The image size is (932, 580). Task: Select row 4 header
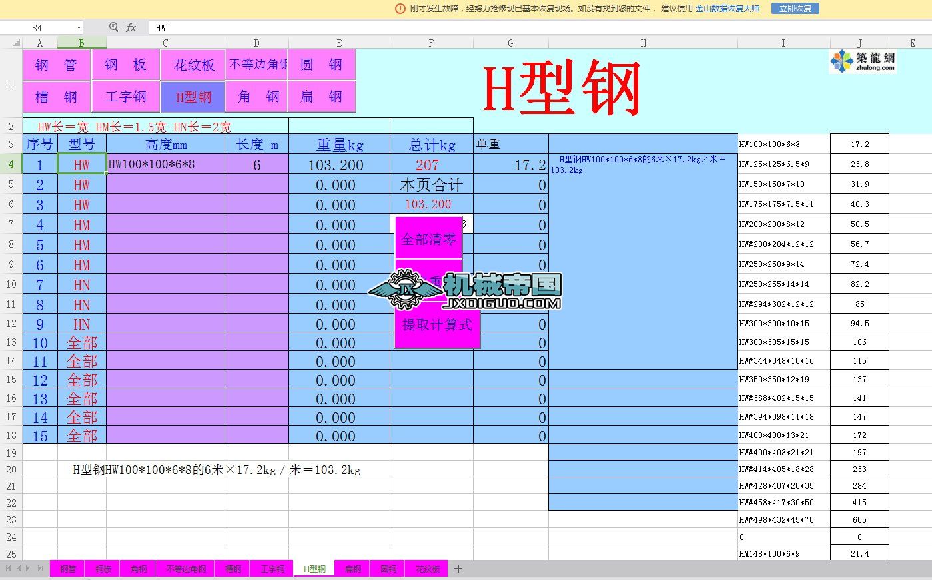click(x=11, y=164)
